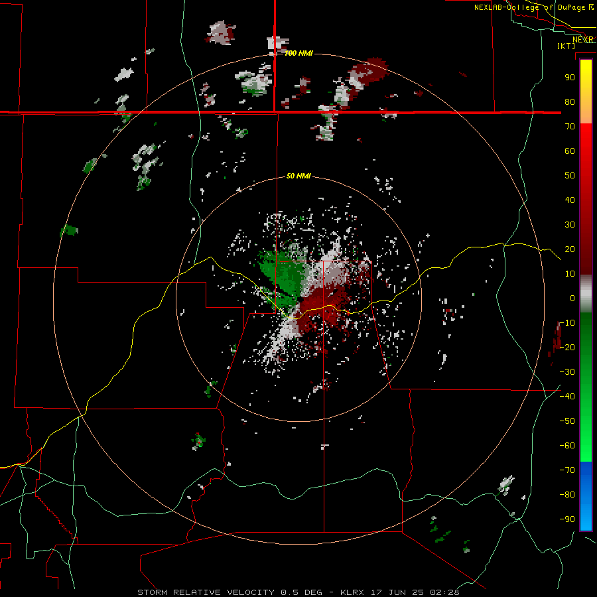Select the -90 value on velocity scale
Image resolution: width=597 pixels, height=597 pixels.
(567, 519)
